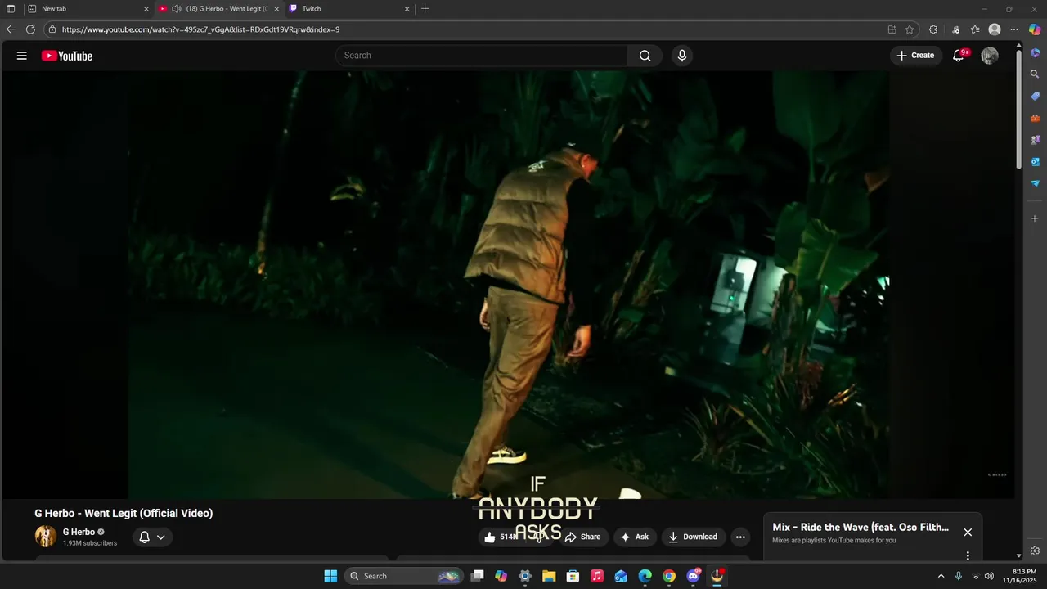Open the YouTube account avatar menu
1047x589 pixels.
click(990, 56)
